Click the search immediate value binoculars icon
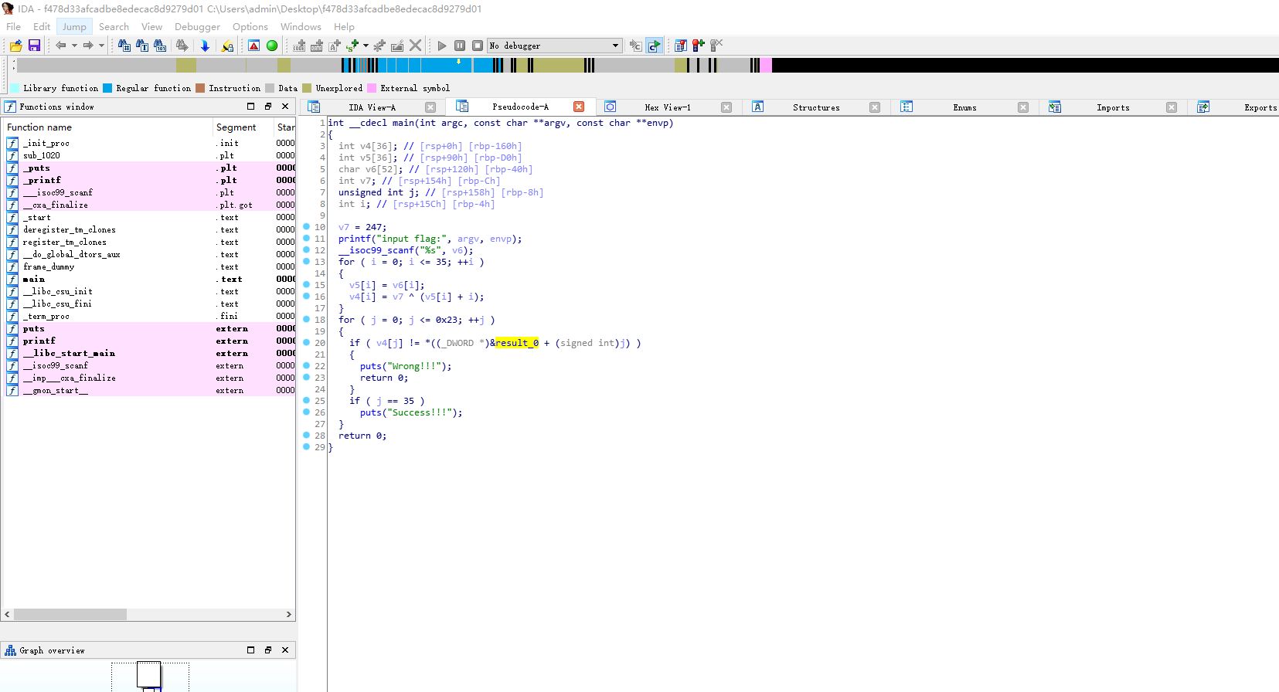 point(160,46)
